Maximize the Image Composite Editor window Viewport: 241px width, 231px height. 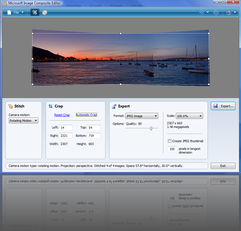click(224, 2)
